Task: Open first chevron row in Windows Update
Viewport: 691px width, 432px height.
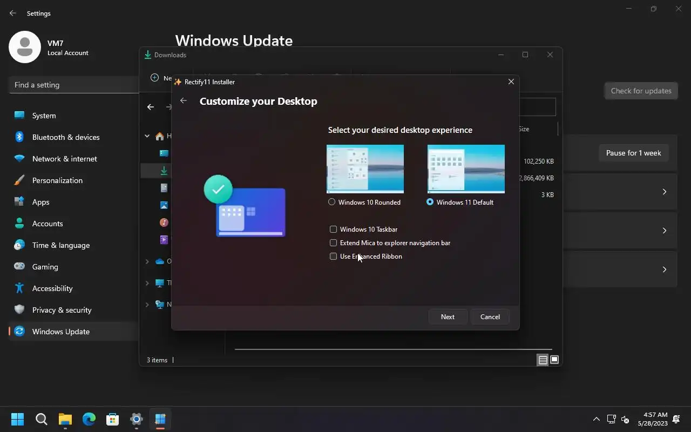Action: 664,192
